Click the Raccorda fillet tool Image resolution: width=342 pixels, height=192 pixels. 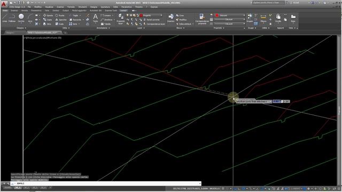tap(75, 20)
